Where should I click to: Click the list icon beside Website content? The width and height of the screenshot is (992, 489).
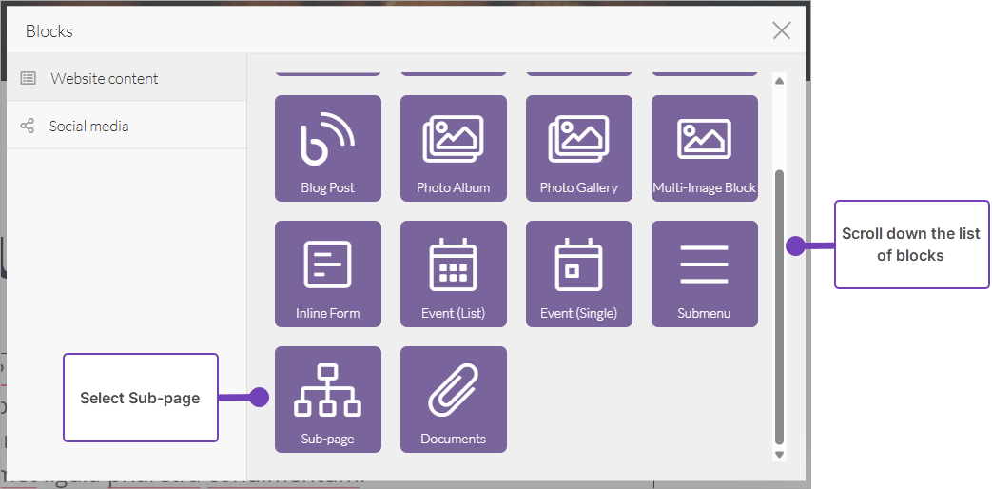tap(29, 79)
